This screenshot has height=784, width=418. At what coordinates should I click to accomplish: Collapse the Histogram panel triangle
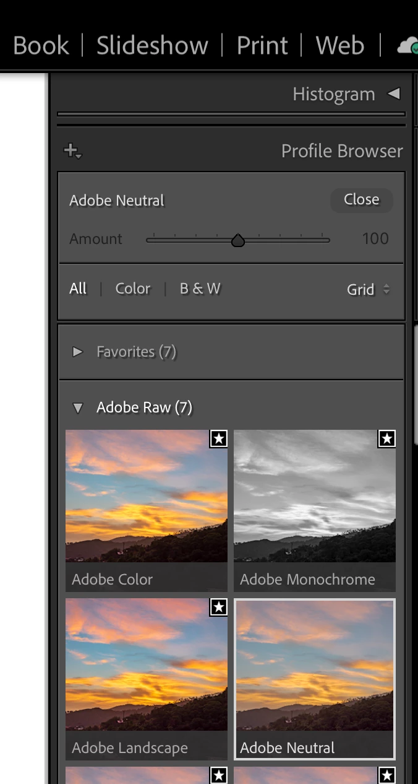coord(393,94)
